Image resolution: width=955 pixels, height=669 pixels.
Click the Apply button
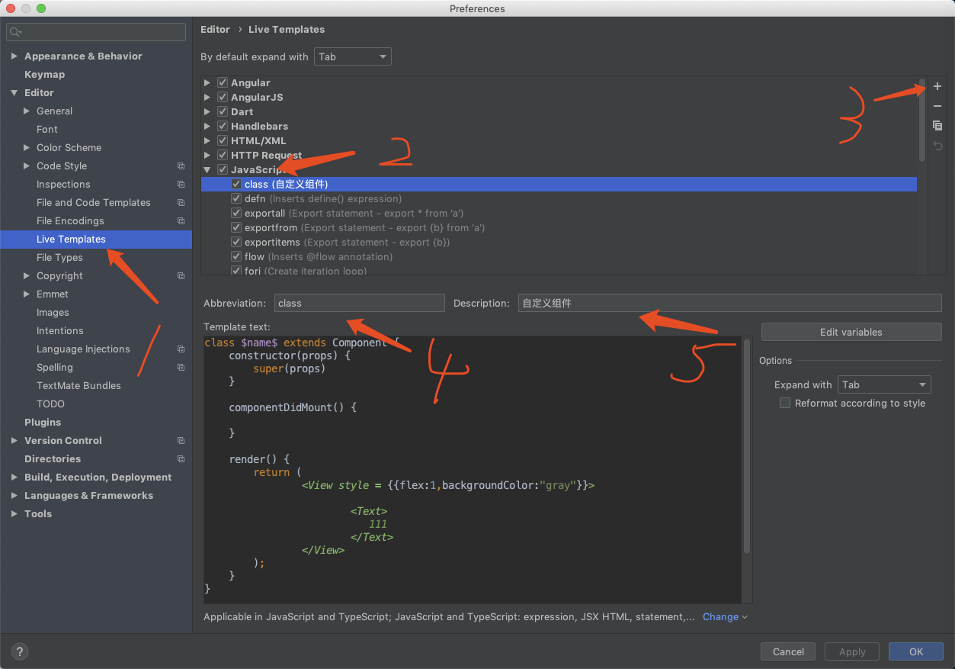[x=852, y=651]
